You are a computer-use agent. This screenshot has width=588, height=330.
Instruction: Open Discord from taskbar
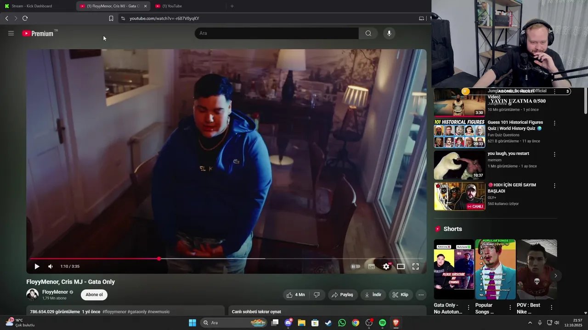coord(288,323)
